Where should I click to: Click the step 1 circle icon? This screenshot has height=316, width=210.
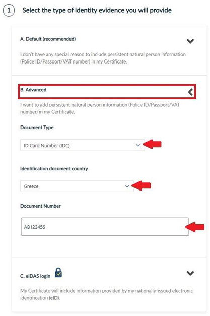[9, 10]
